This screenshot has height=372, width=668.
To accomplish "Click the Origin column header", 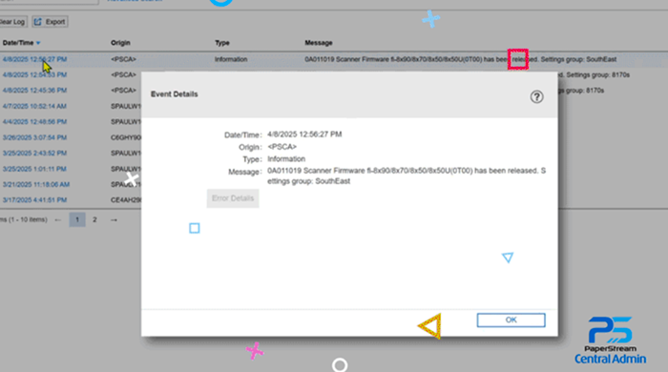I will click(120, 43).
